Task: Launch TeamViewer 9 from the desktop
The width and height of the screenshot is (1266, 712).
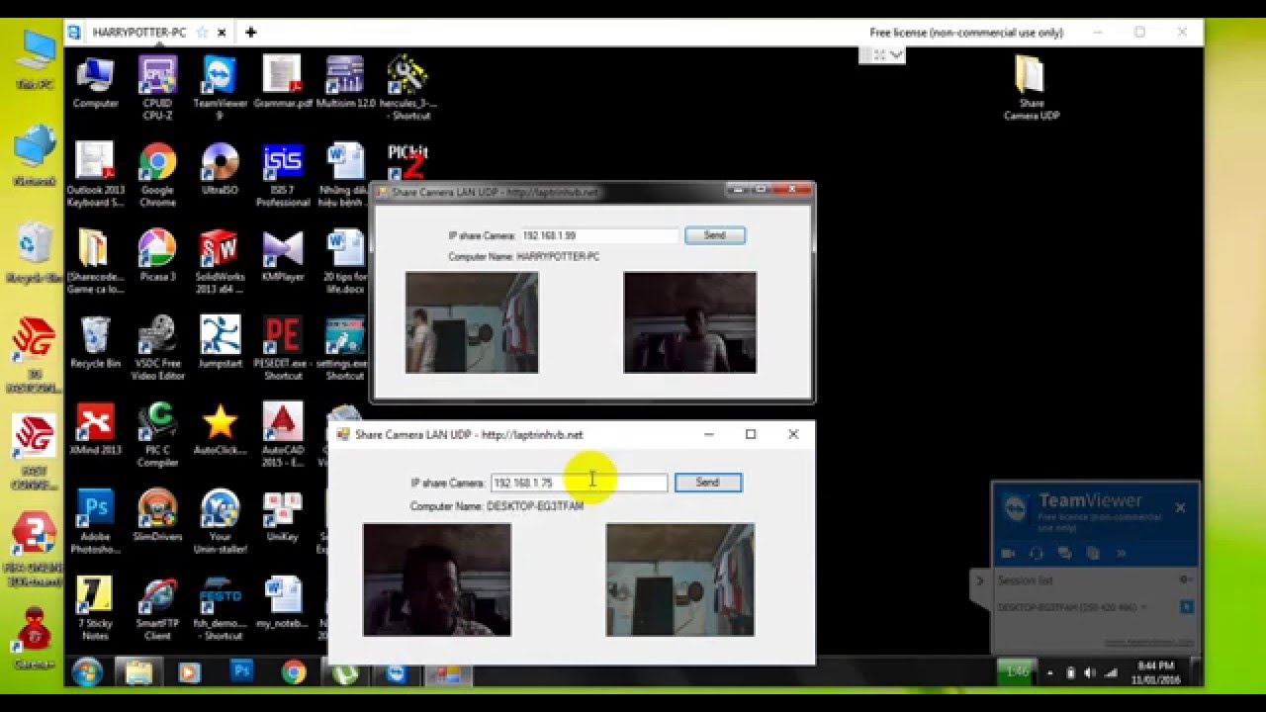Action: (x=220, y=87)
